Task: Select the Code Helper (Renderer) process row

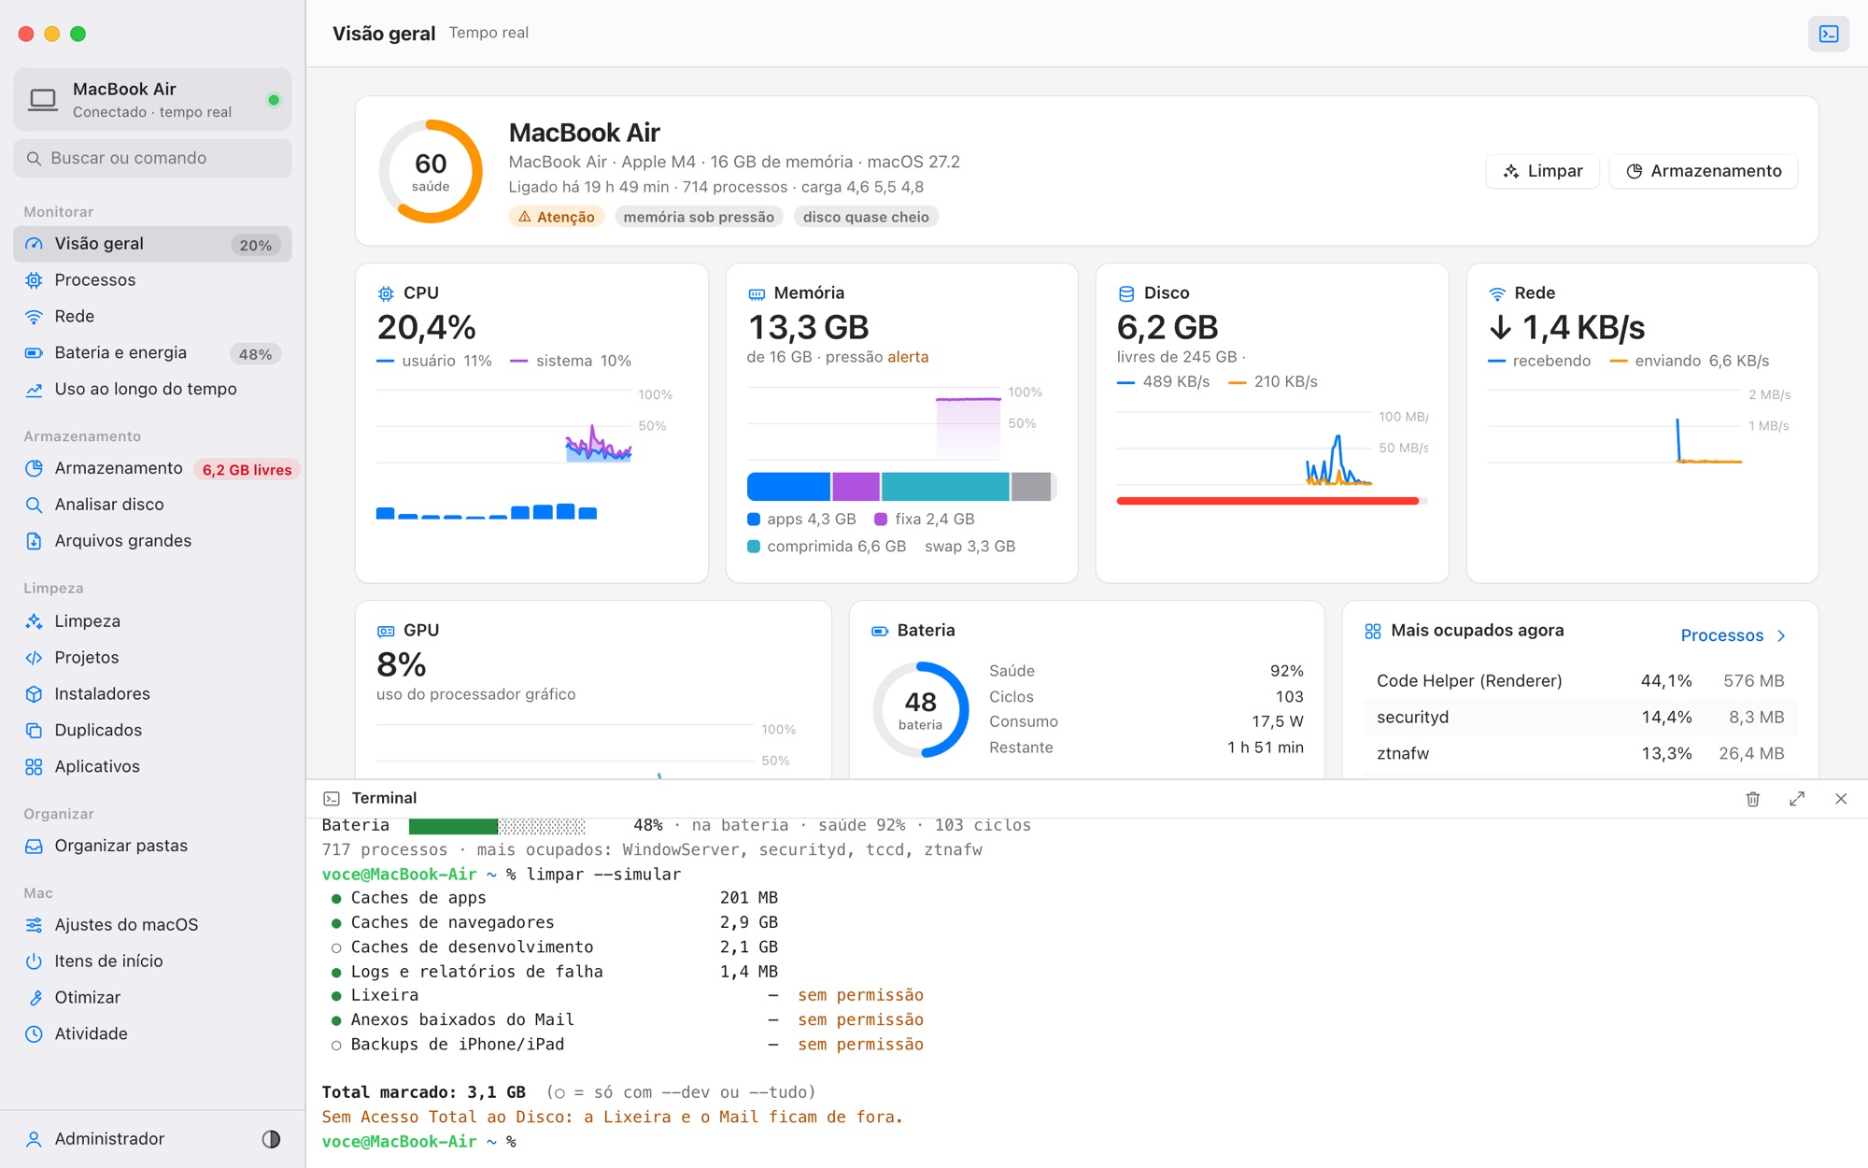Action: click(x=1580, y=681)
